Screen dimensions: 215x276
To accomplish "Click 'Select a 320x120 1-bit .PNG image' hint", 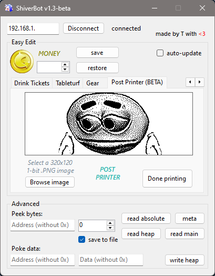I will 50,166.
